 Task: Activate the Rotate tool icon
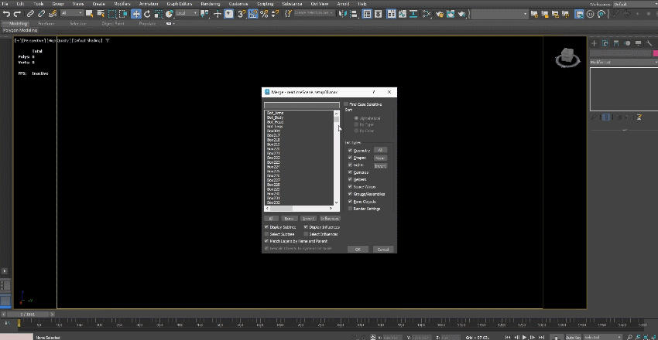pyautogui.click(x=148, y=14)
